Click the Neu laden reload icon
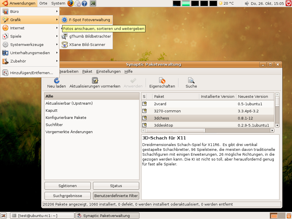 point(56,81)
